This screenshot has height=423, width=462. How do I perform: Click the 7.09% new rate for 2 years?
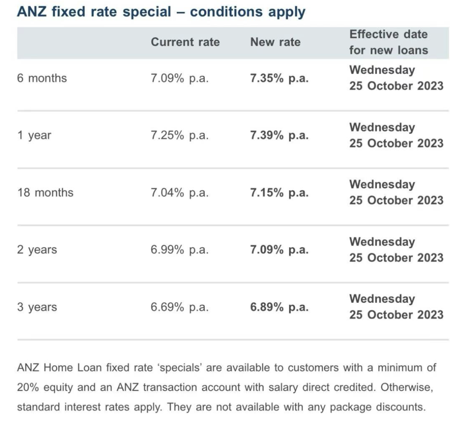click(x=279, y=250)
